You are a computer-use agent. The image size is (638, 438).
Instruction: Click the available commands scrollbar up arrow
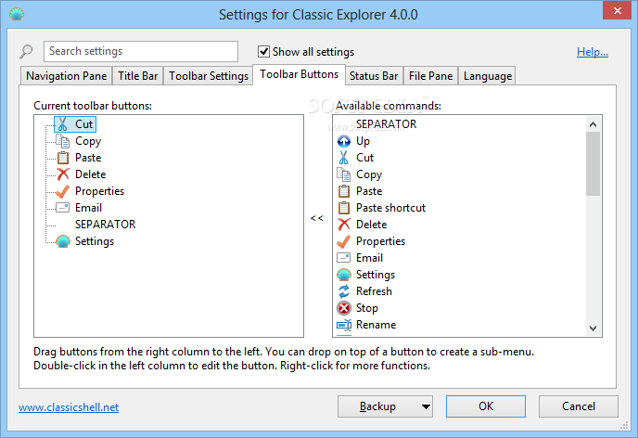pyautogui.click(x=593, y=124)
